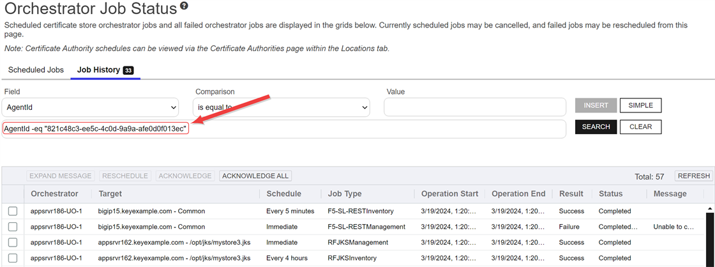
Task: Expand the Field dropdown showing AgentId
Action: 91,107
